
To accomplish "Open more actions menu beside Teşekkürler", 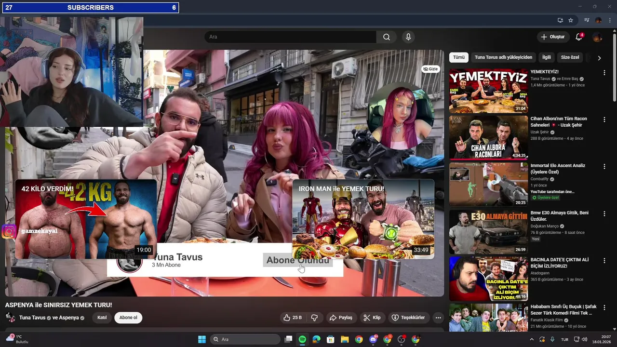I will (x=438, y=318).
